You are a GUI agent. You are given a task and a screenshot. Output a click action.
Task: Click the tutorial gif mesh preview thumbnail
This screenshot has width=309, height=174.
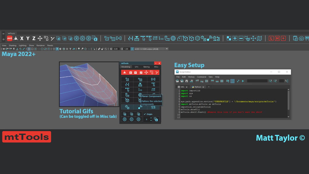[x=89, y=84]
